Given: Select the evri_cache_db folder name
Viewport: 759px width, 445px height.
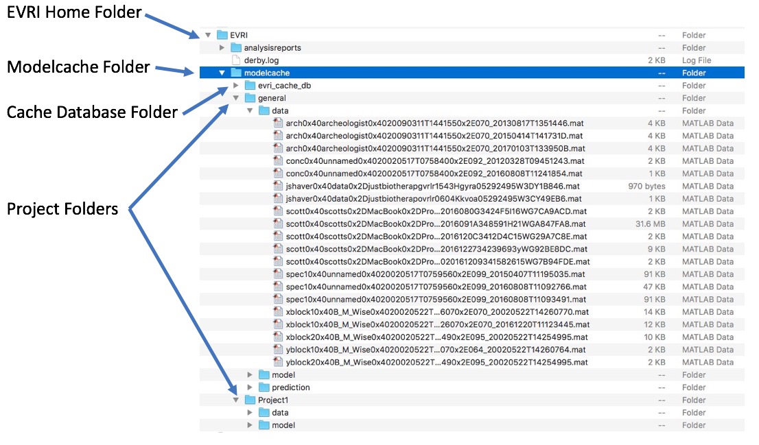Looking at the screenshot, I should coord(285,86).
